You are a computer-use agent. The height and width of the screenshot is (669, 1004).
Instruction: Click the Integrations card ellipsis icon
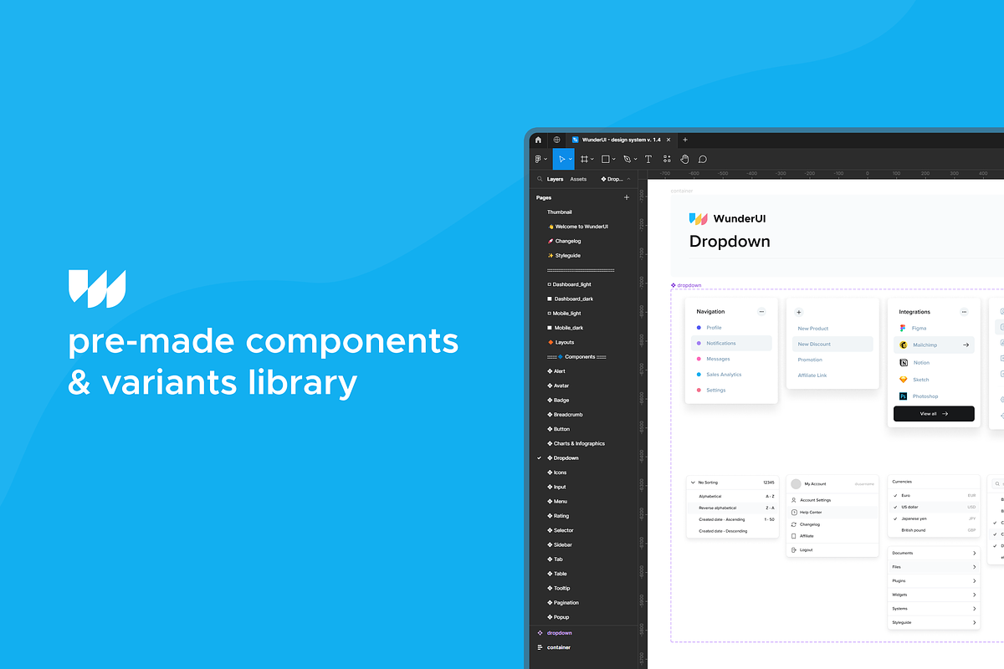(964, 311)
